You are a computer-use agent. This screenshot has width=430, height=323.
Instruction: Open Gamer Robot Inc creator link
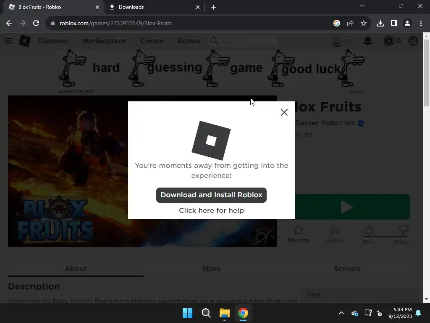(325, 123)
